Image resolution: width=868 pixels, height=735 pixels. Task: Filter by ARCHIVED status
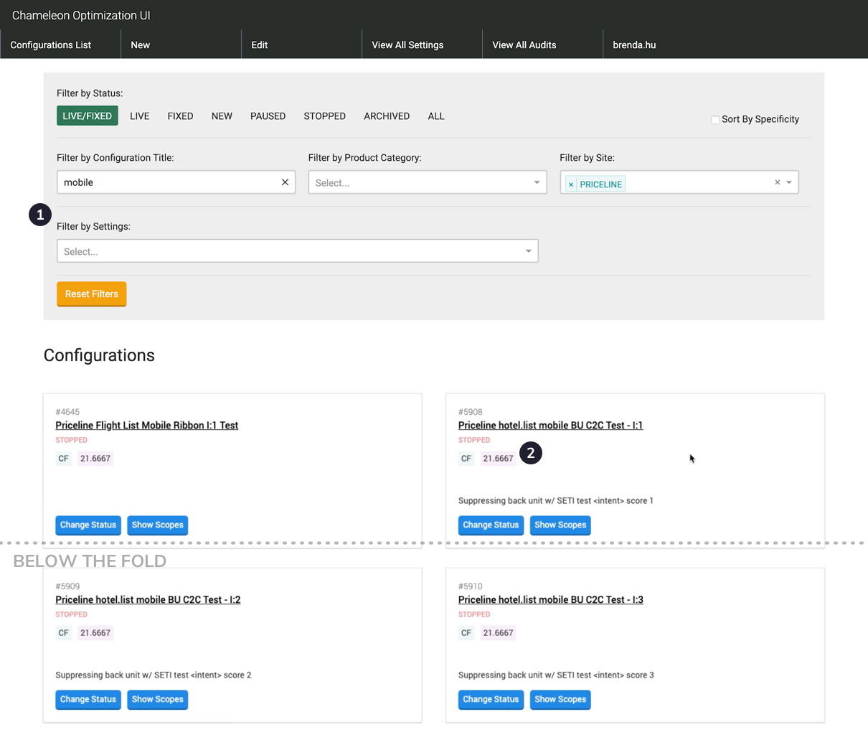click(387, 116)
